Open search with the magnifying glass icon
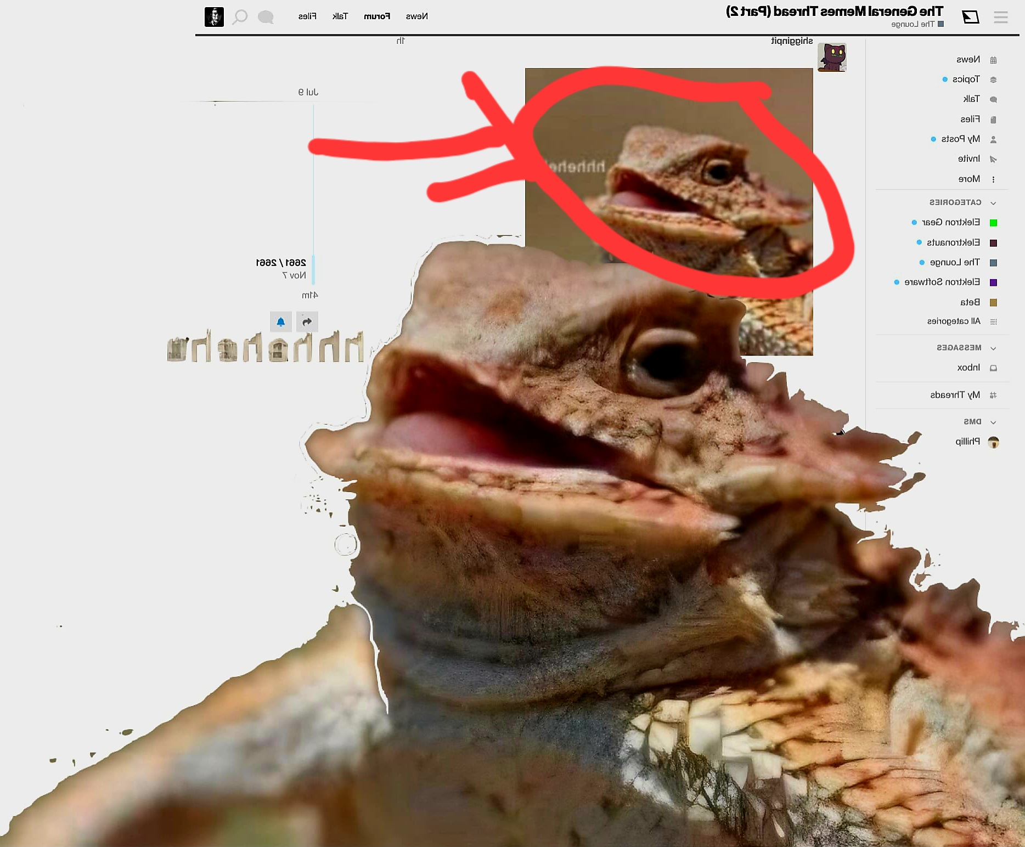The height and width of the screenshot is (847, 1025). tap(240, 17)
